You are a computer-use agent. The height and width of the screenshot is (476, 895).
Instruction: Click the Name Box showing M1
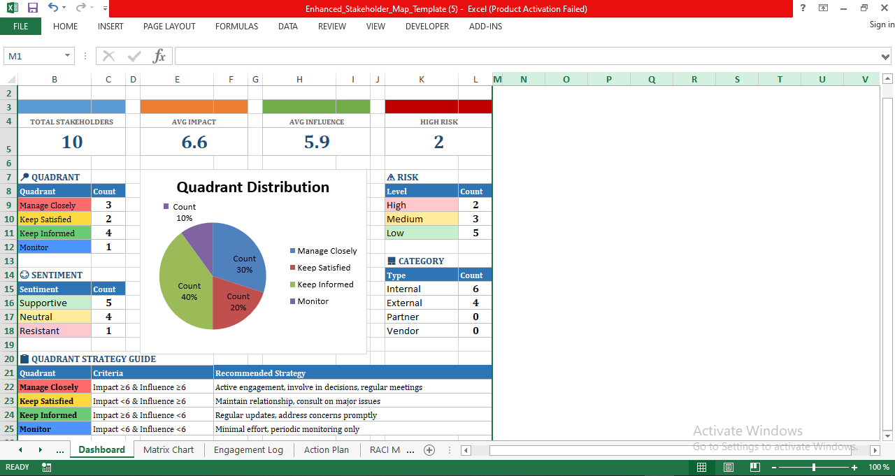coord(34,56)
